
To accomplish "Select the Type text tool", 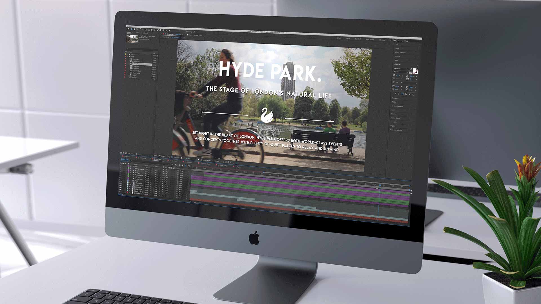I will click(154, 30).
